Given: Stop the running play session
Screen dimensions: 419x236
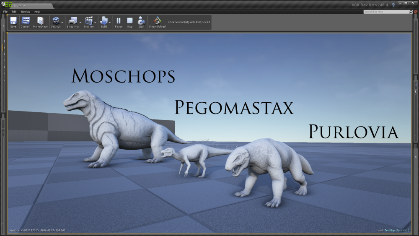Looking at the screenshot, I should pos(130,22).
